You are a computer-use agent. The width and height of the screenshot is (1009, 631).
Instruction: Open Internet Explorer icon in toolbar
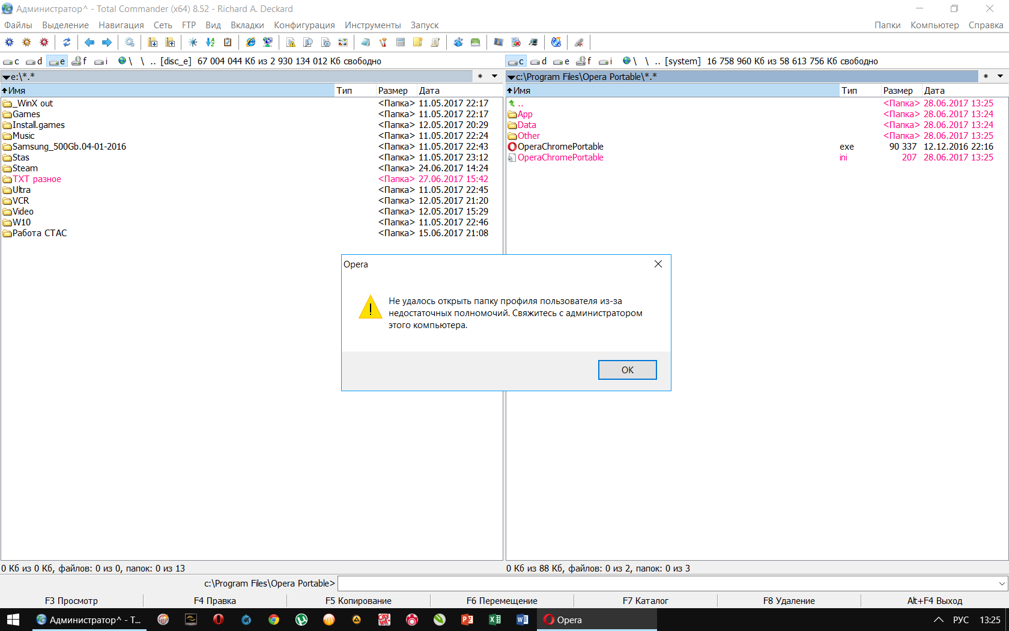click(x=250, y=42)
